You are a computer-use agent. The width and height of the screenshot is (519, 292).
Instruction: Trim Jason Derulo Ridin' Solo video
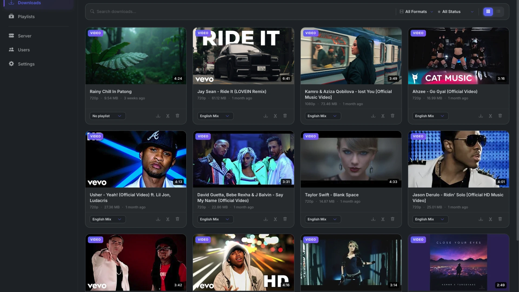click(x=491, y=219)
